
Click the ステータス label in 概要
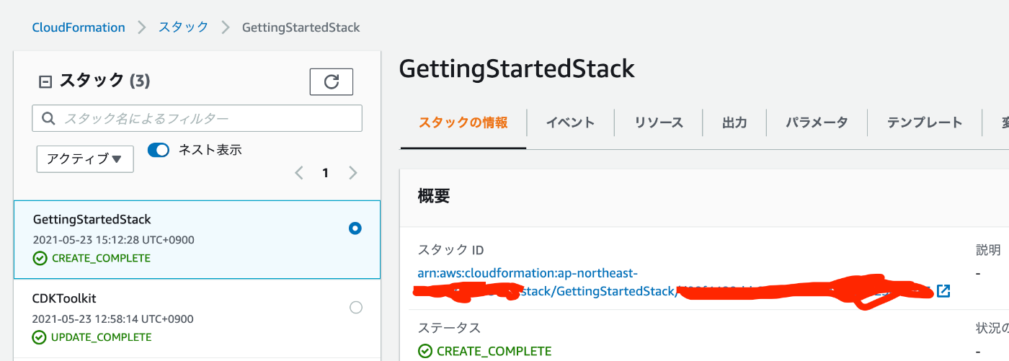tap(449, 328)
